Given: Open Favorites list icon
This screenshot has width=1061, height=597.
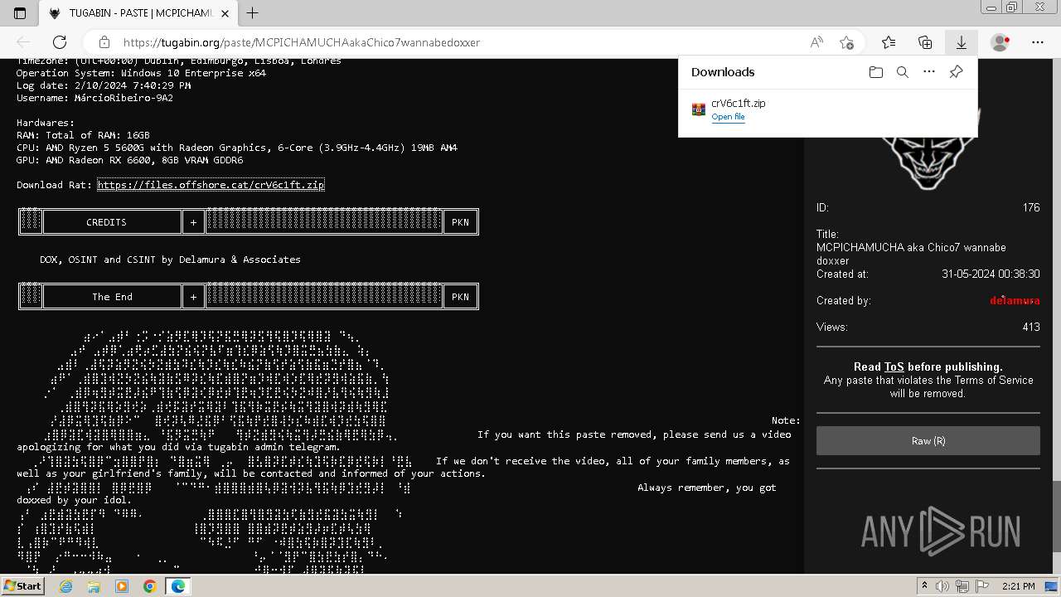Looking at the screenshot, I should (889, 42).
